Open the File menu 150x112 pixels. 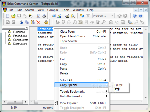[11, 10]
